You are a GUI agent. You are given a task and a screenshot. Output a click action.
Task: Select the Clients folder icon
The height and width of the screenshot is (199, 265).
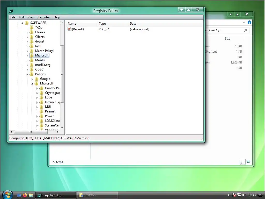(32, 37)
